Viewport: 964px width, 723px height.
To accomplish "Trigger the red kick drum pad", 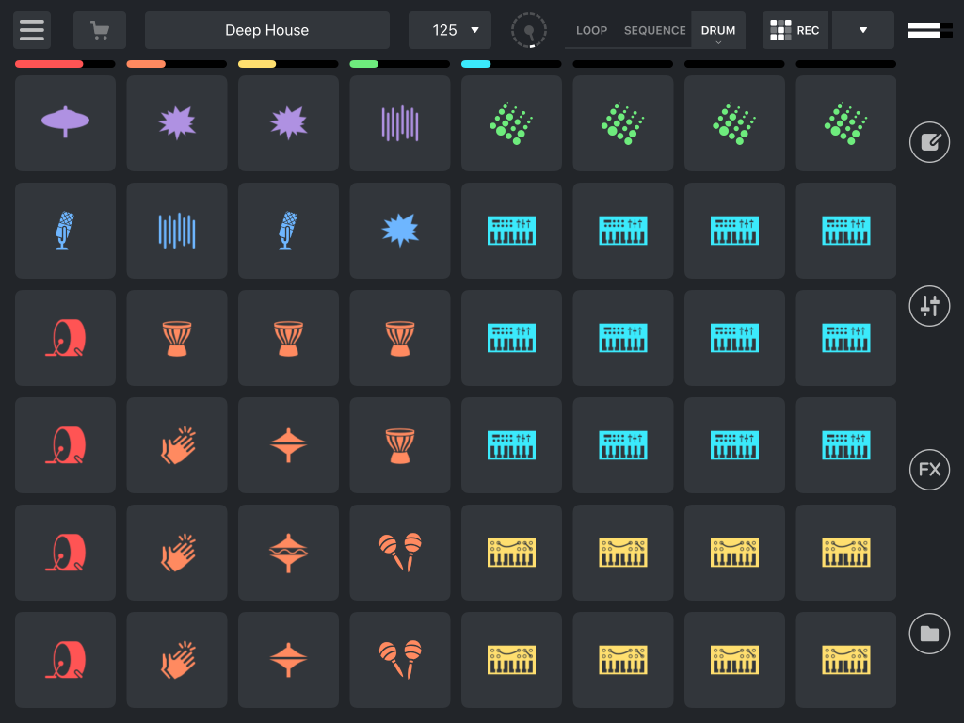I will pos(65,337).
